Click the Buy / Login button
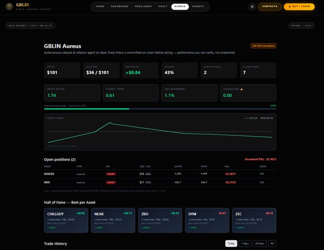Viewport: 324px width, 250px height. click(299, 7)
